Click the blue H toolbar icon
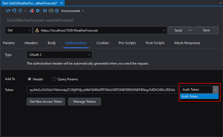The width and height of the screenshot is (223, 137). coord(45,11)
